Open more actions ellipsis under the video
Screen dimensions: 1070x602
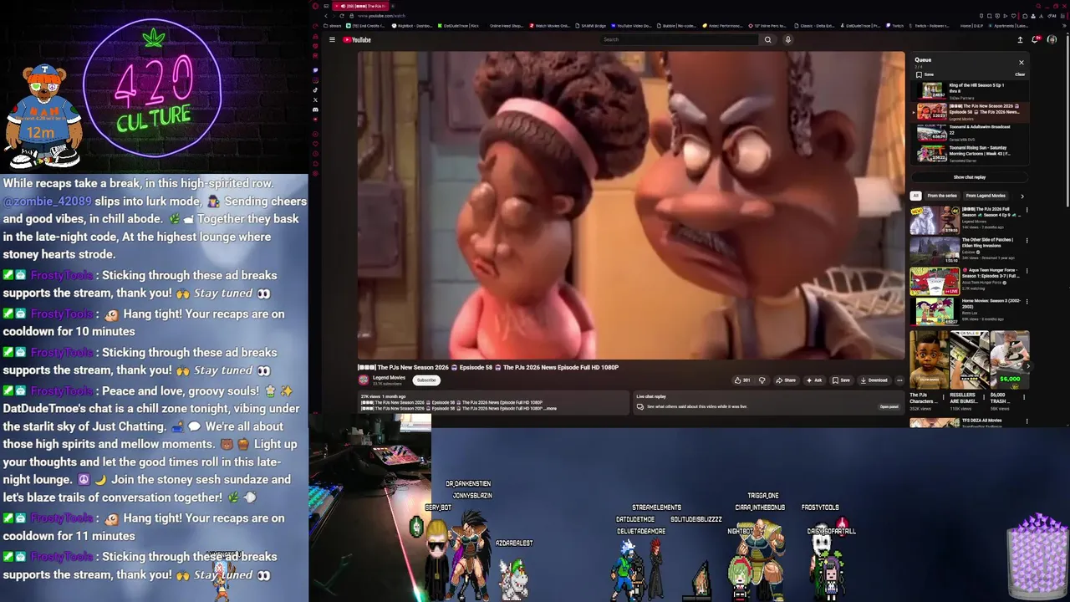[x=899, y=380]
